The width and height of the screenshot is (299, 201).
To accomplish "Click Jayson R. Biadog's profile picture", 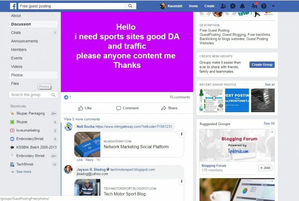I will [68, 170].
